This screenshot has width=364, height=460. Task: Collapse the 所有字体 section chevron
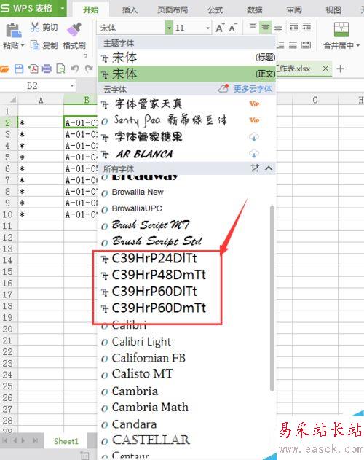tap(269, 168)
